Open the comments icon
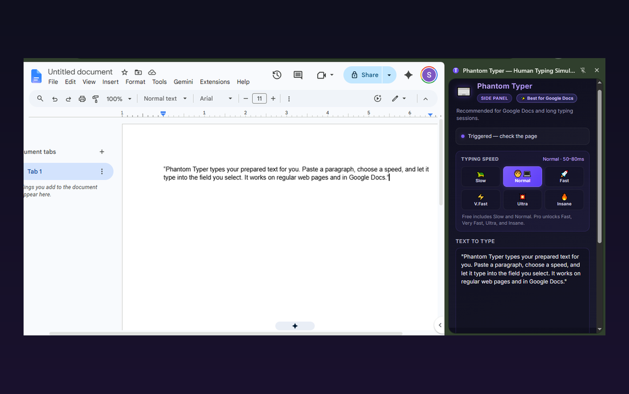The height and width of the screenshot is (394, 629). tap(298, 74)
